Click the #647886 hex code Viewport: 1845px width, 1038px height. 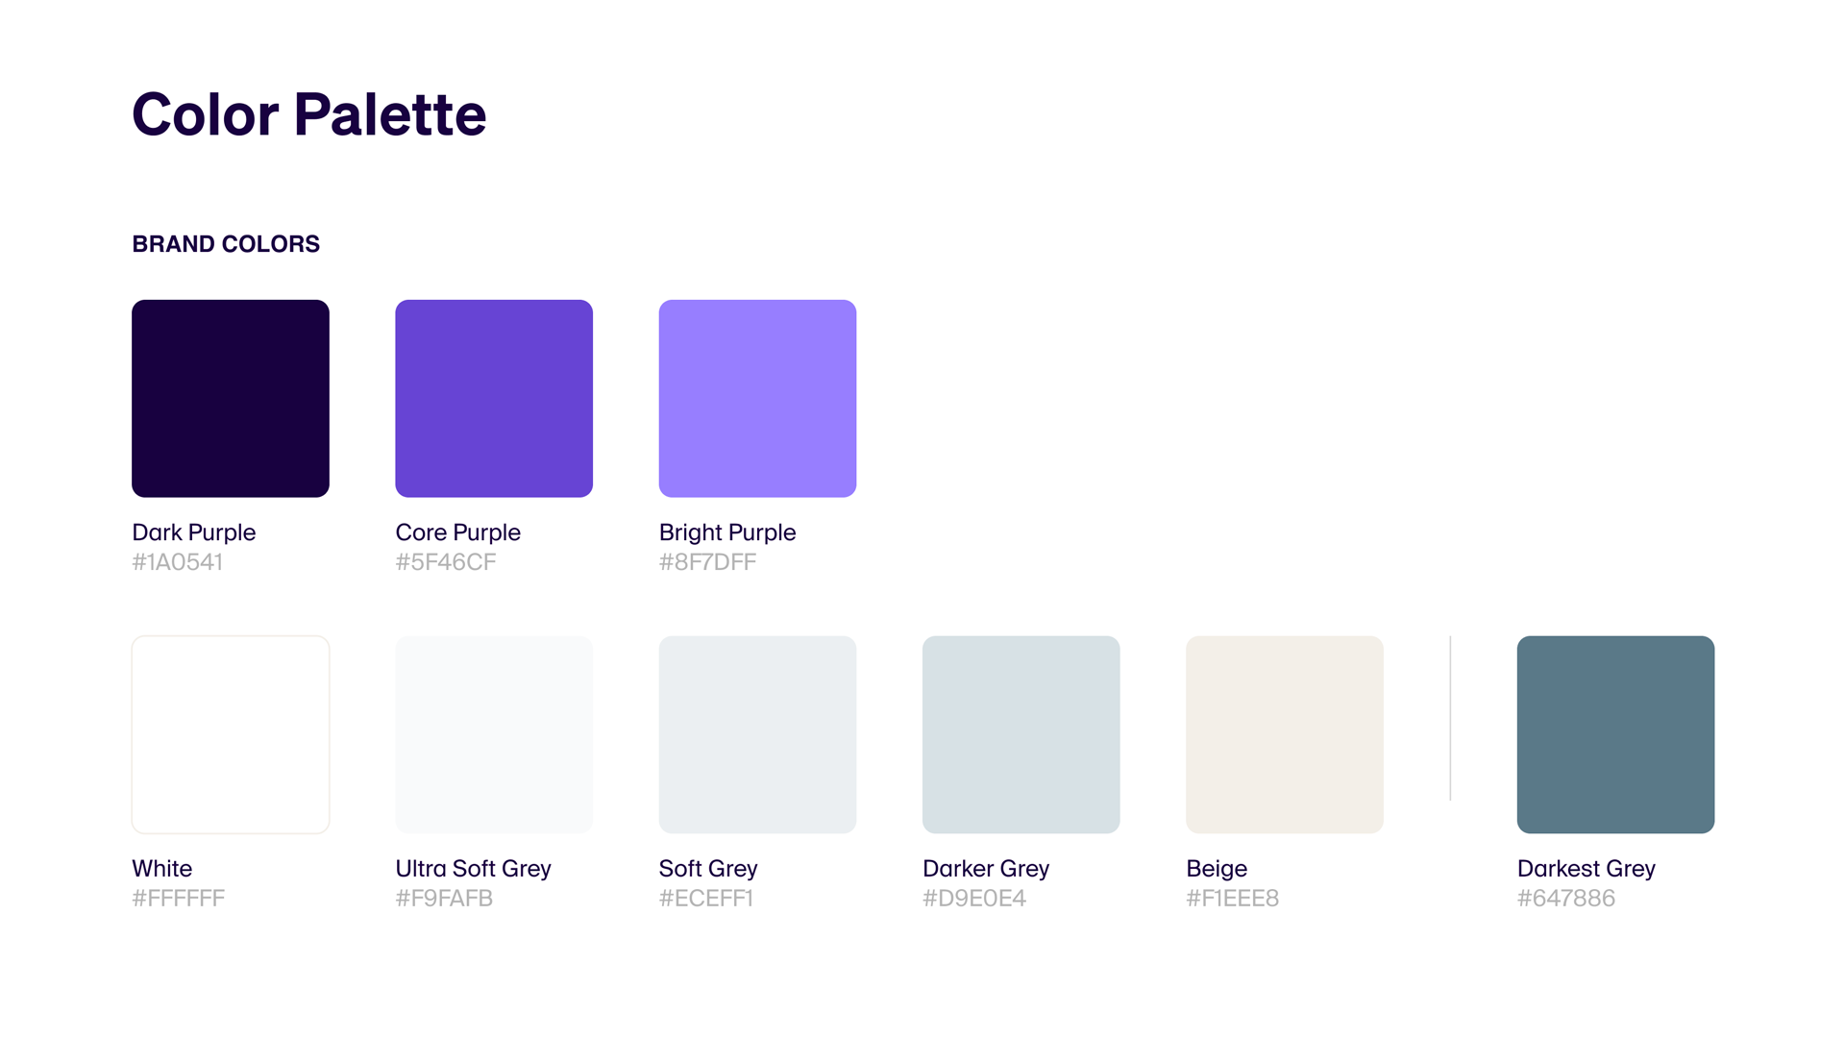(1565, 899)
